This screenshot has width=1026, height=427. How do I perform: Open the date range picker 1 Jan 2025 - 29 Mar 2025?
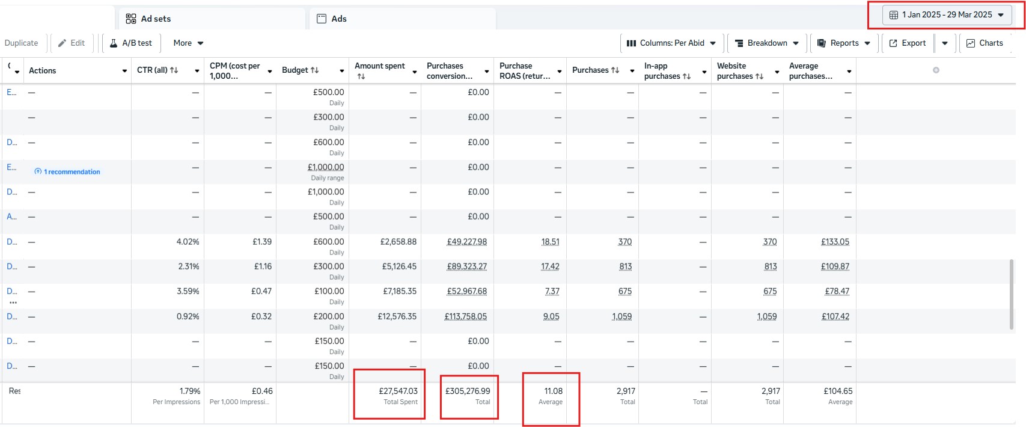947,15
